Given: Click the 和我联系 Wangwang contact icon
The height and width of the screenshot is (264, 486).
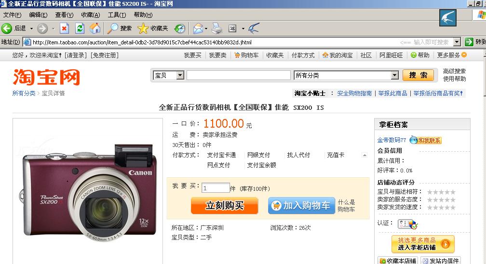Looking at the screenshot, I should click(426, 140).
